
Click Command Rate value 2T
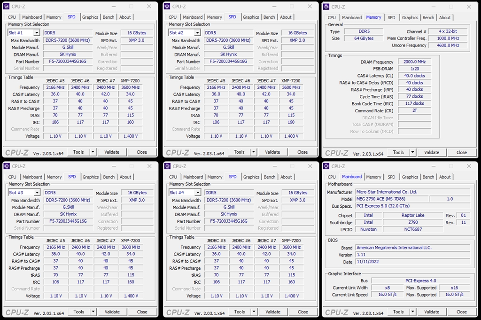point(414,110)
